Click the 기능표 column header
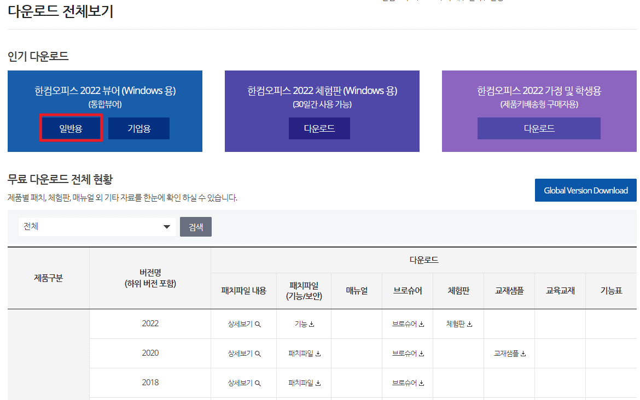 coord(611,291)
